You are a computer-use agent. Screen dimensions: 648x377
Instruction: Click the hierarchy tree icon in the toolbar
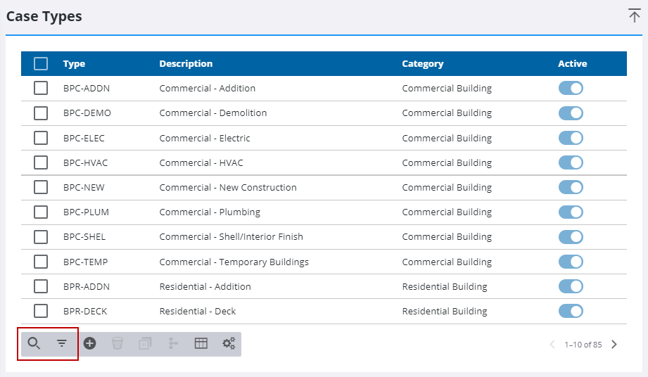173,343
